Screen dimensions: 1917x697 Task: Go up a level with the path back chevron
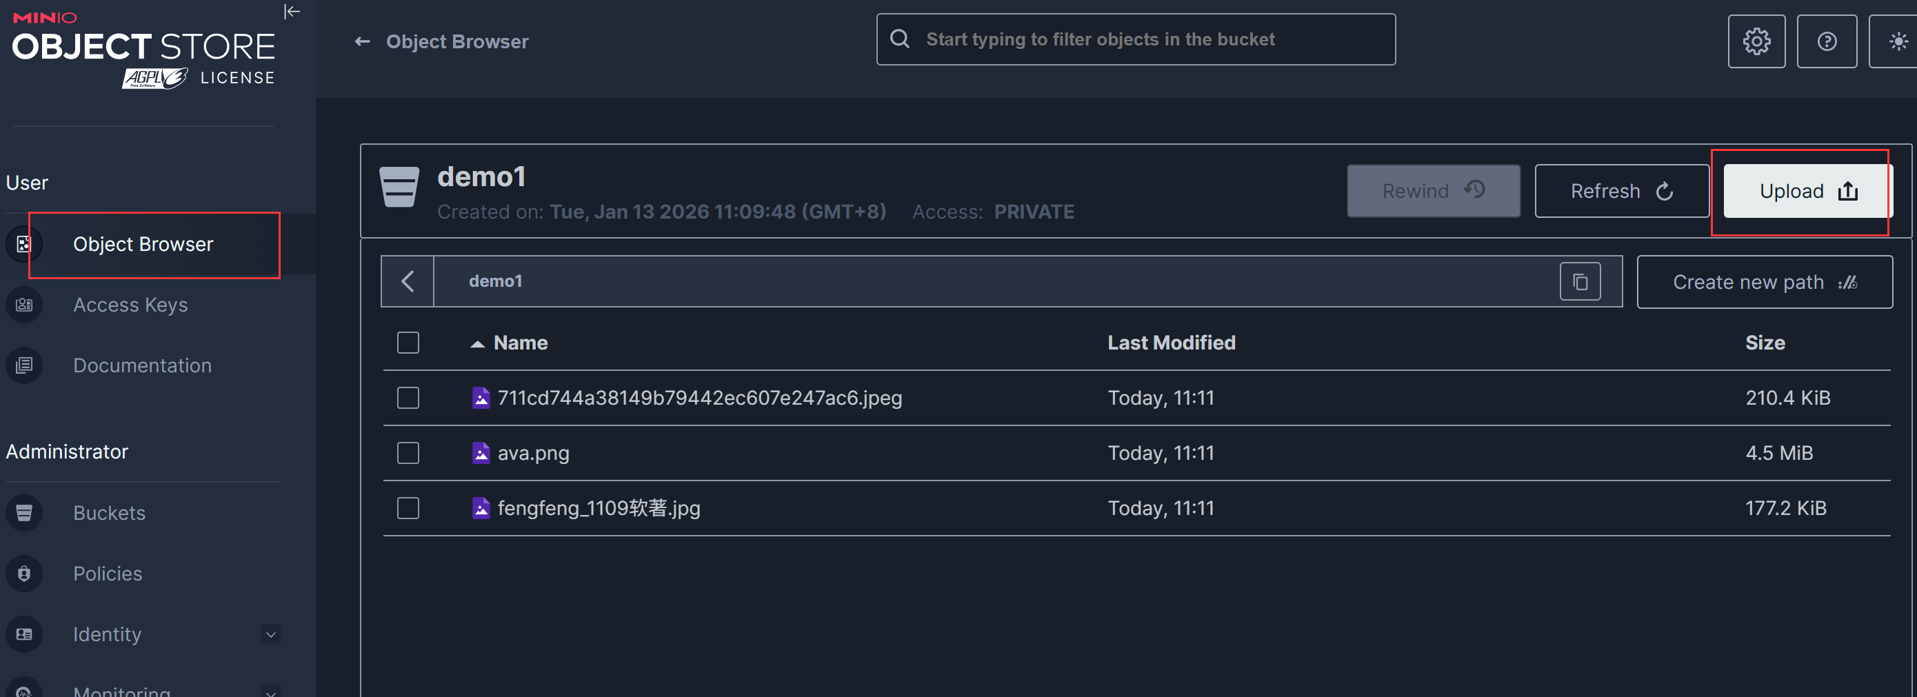tap(408, 282)
